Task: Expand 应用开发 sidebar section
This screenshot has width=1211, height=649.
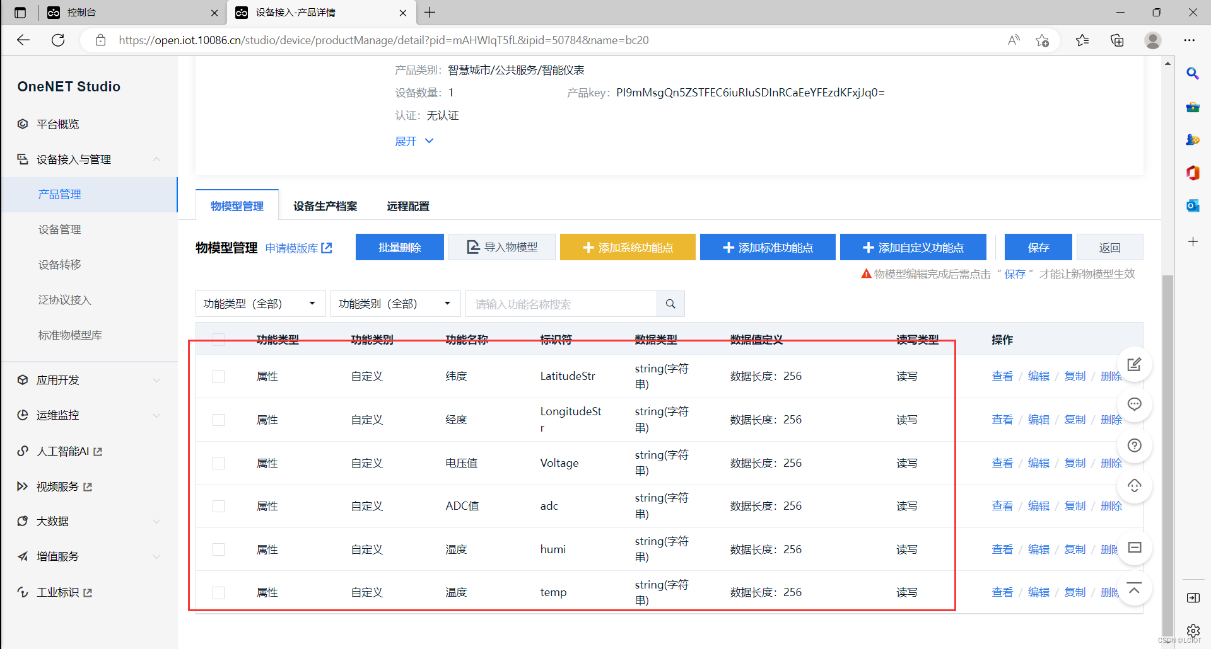Action: click(156, 380)
